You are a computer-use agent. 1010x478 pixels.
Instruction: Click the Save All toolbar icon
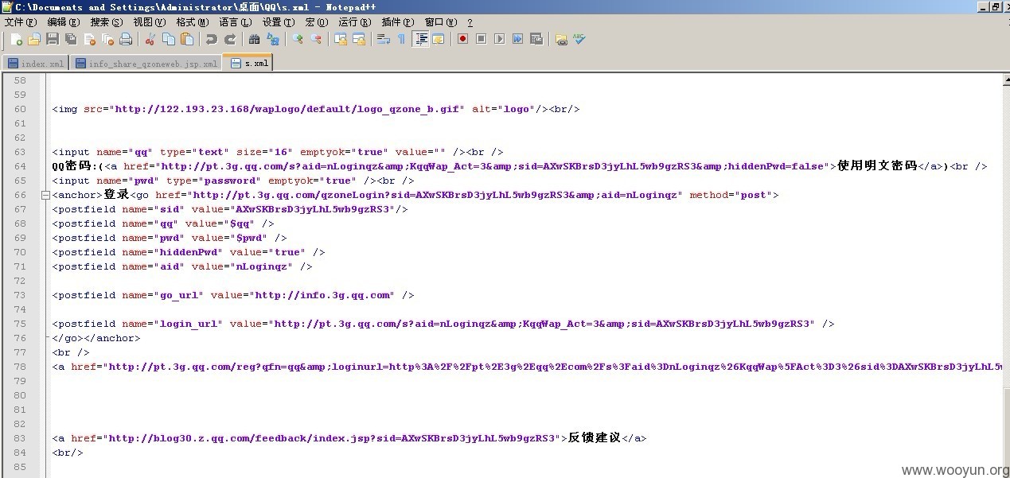pyautogui.click(x=71, y=39)
